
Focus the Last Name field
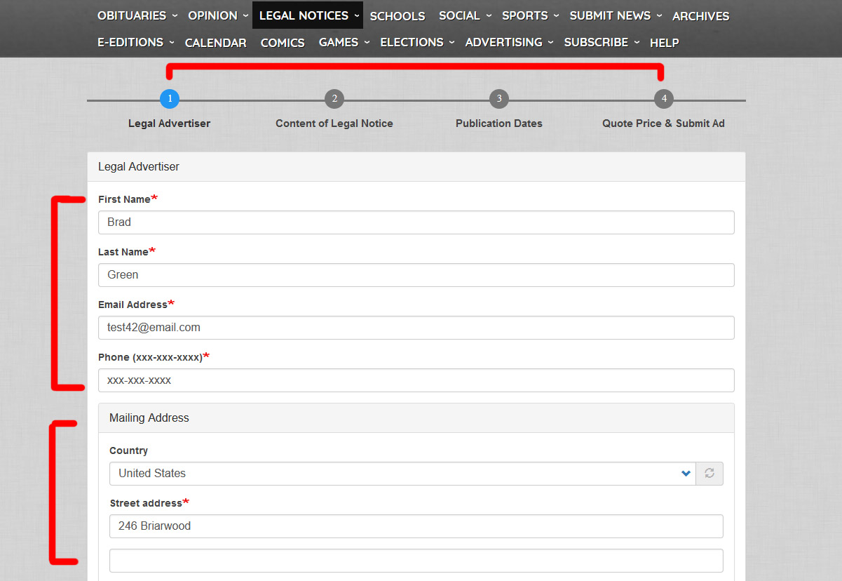click(416, 275)
